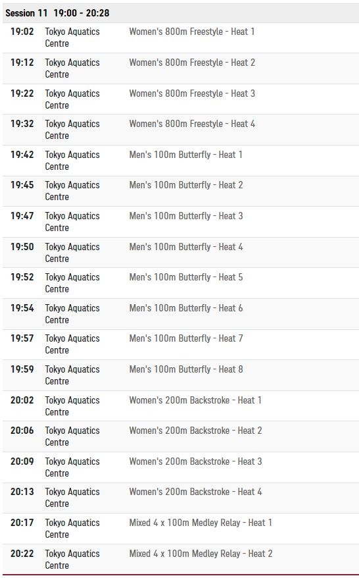The width and height of the screenshot is (359, 578).
Task: Click Men's 100m Butterfly - Heat 8
Action: click(x=186, y=369)
